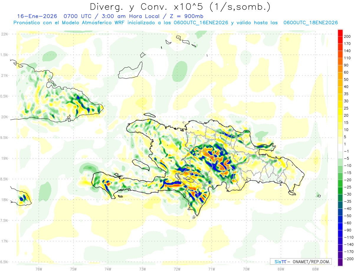Click the longitude label "70W"
This screenshot has height=273, width=354.
click(x=246, y=269)
